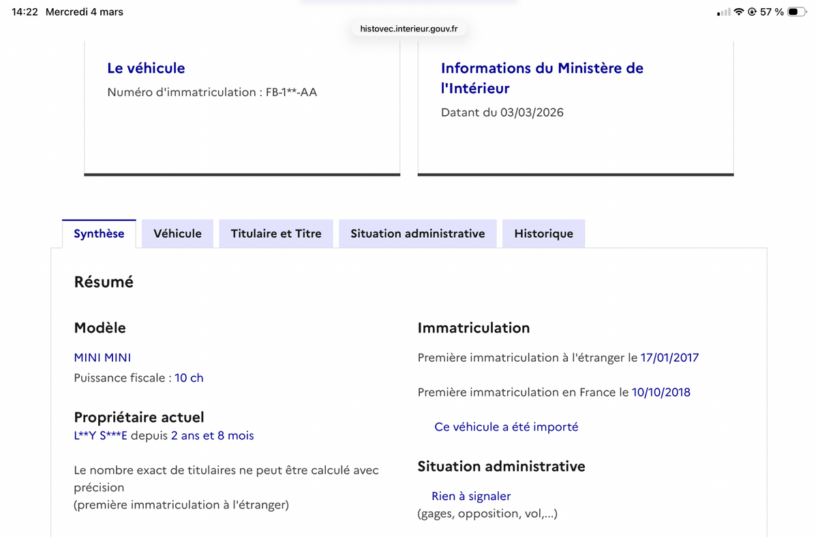Tap the battery icon in status bar
818x537 pixels.
pos(797,12)
